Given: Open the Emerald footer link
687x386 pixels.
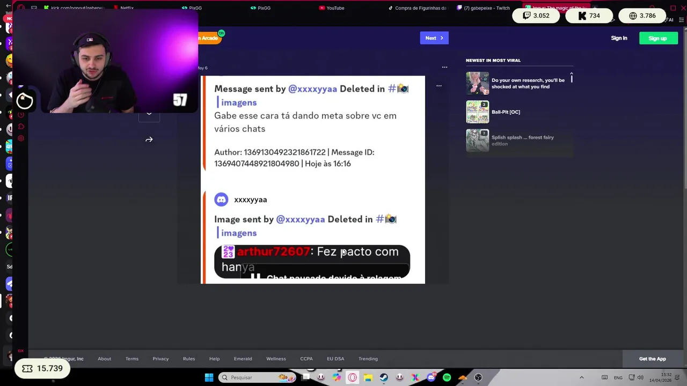Looking at the screenshot, I should tap(243, 359).
